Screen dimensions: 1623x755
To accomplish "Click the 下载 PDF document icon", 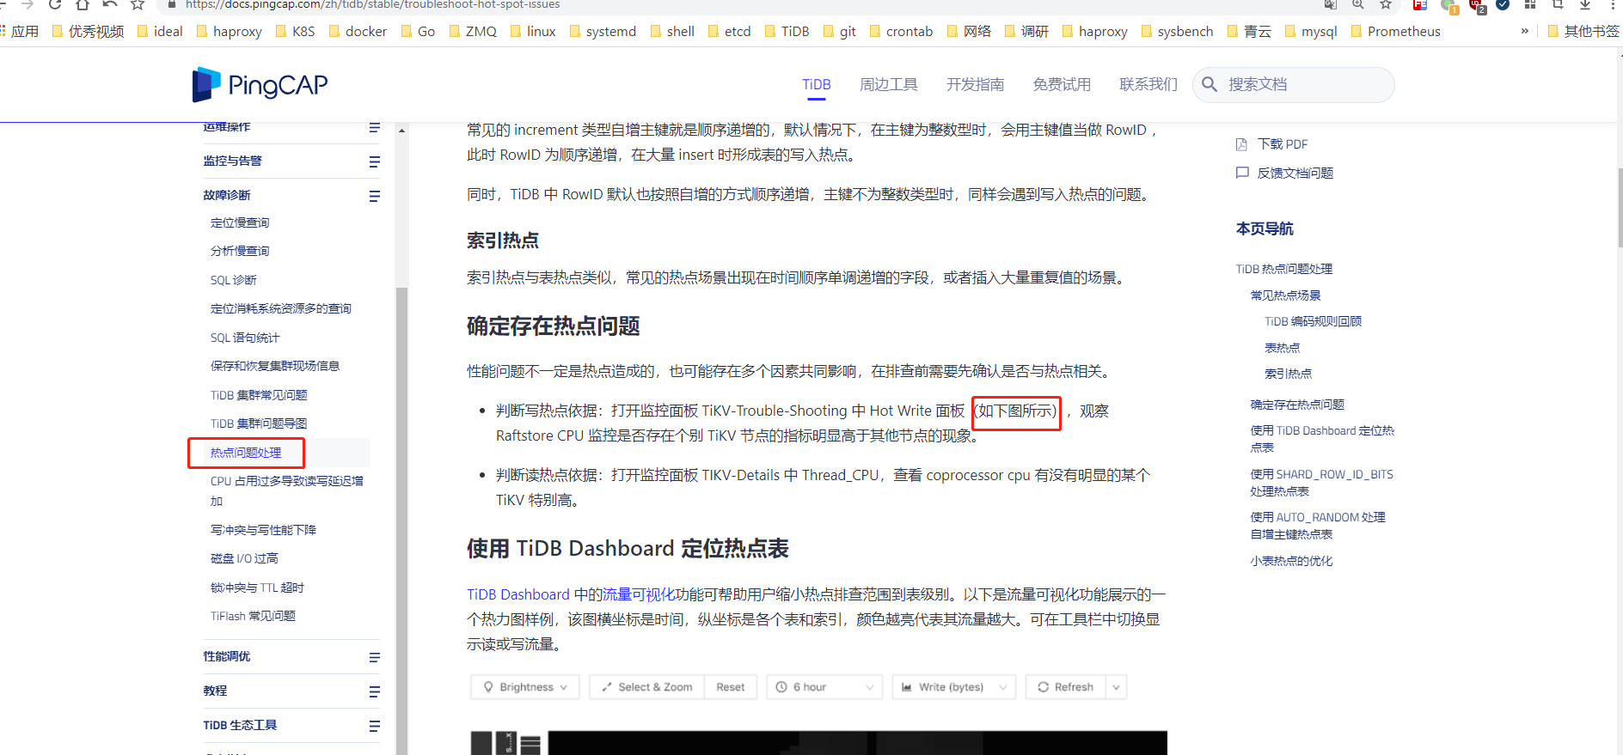I will [x=1241, y=144].
